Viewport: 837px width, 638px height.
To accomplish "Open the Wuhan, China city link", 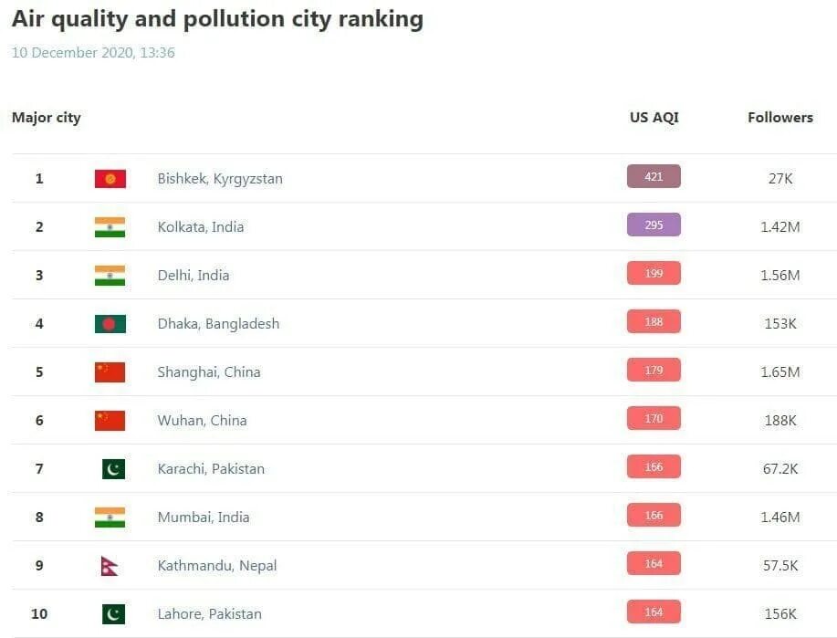I will click(203, 421).
